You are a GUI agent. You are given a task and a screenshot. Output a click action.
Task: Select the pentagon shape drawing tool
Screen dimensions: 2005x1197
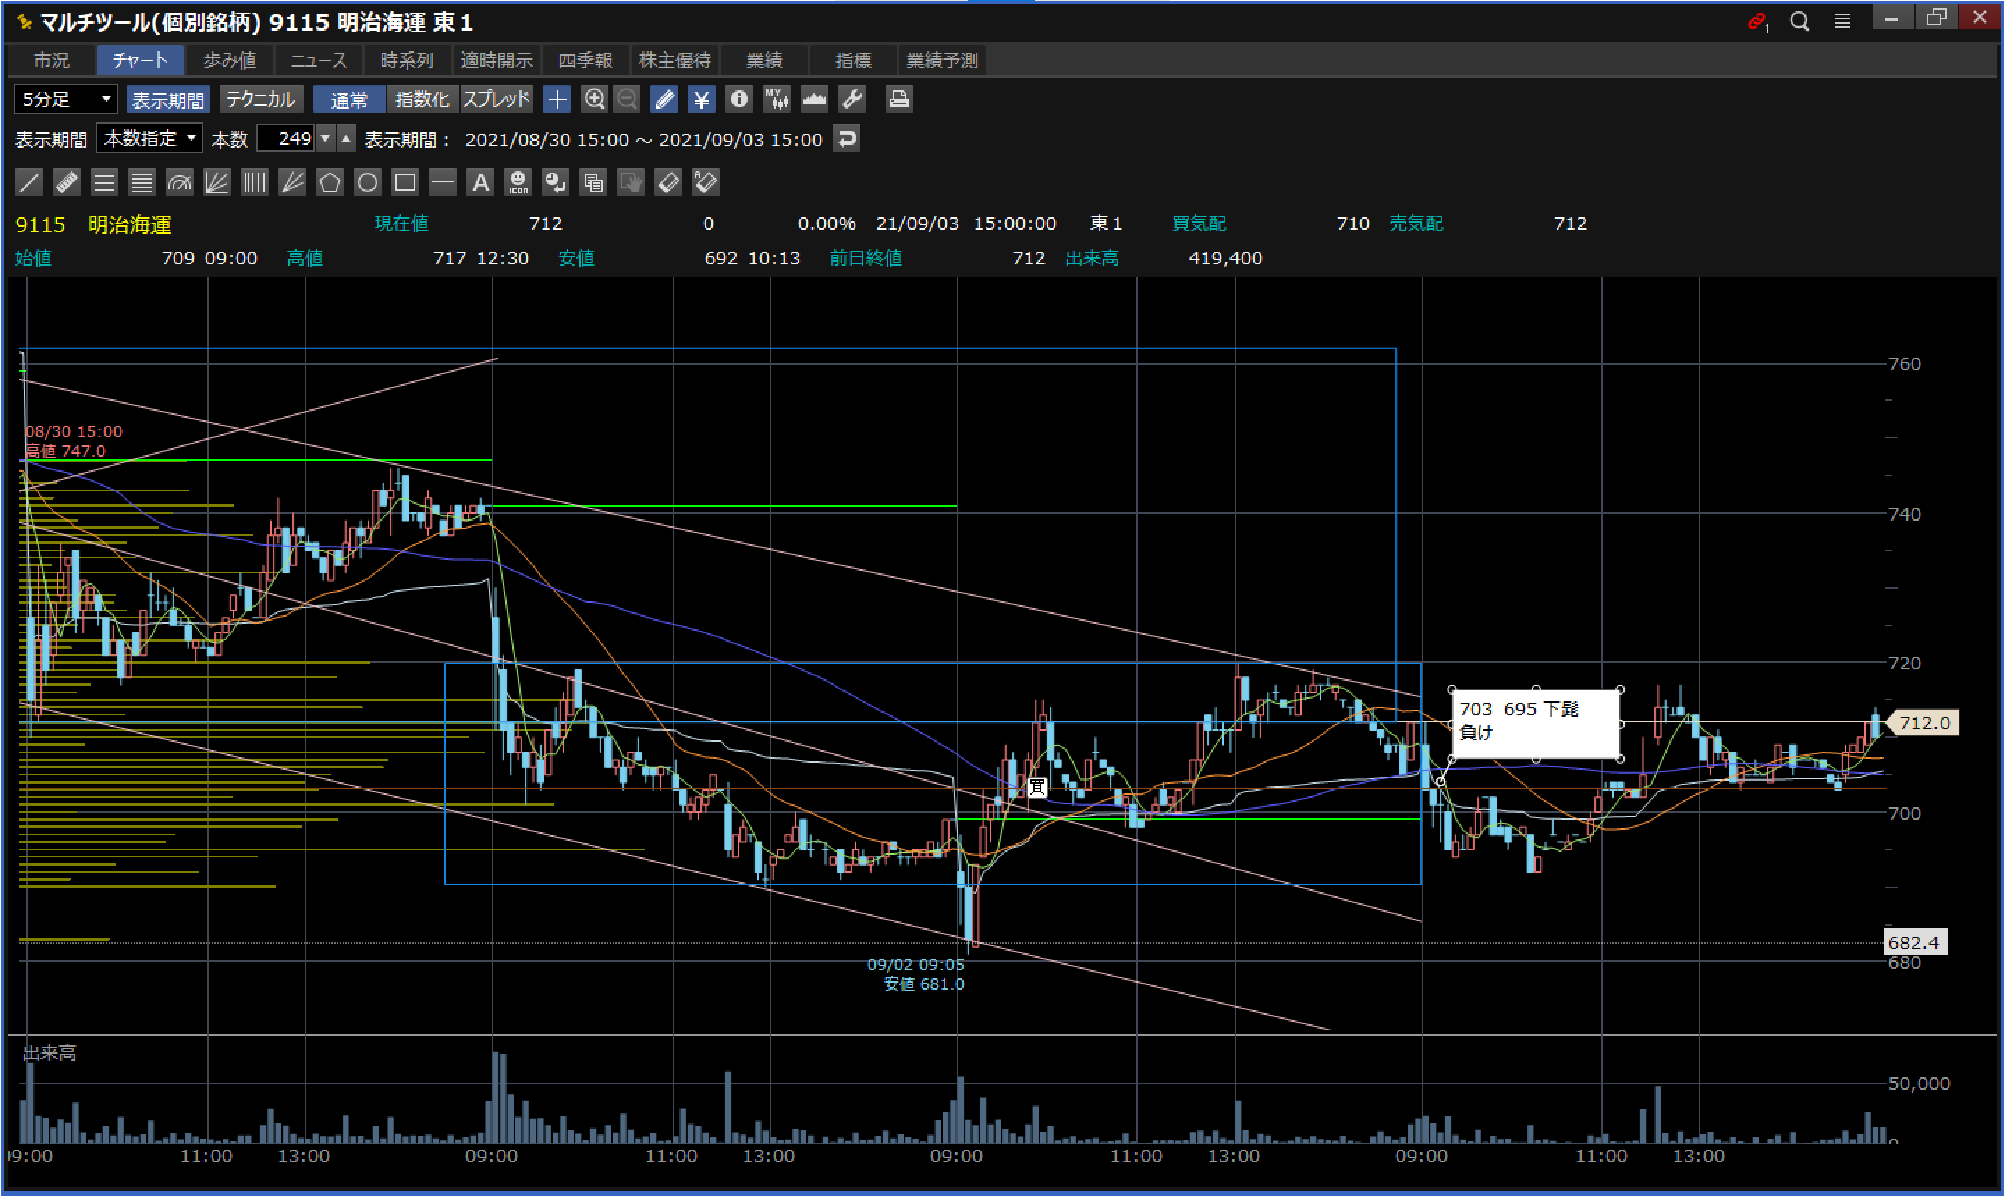(x=329, y=182)
